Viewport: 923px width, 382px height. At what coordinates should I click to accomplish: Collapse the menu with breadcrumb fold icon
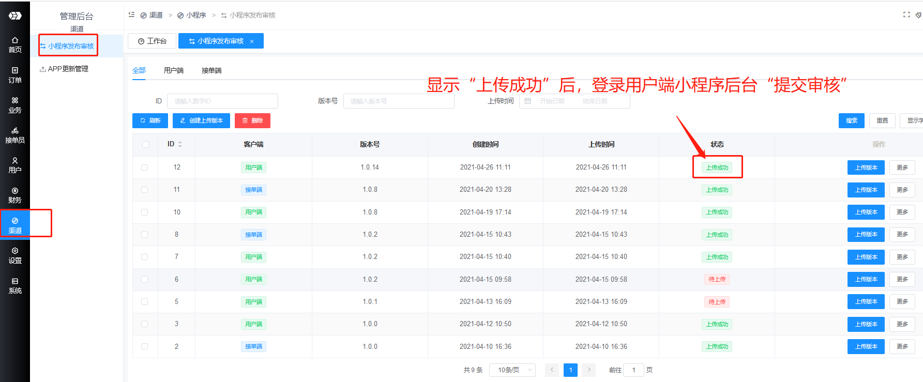[x=131, y=14]
